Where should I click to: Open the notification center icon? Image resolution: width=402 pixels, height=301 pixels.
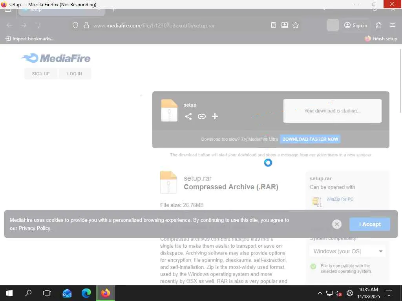point(389,293)
